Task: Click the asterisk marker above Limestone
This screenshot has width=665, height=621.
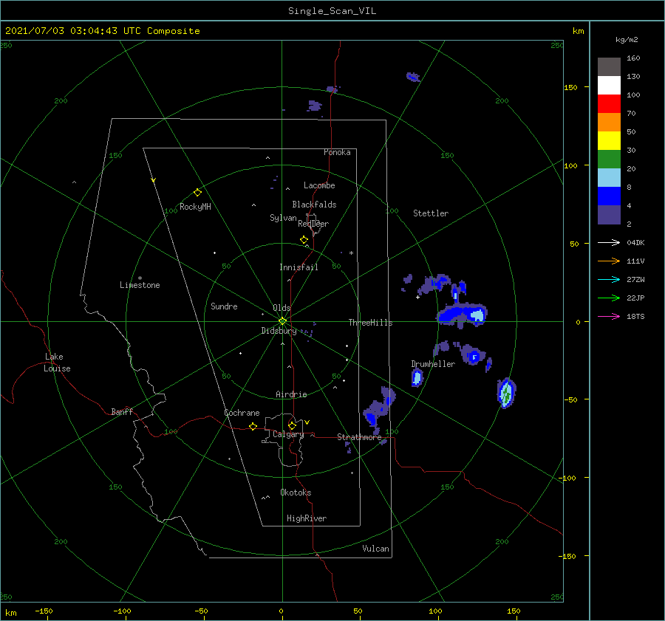Action: click(x=140, y=278)
